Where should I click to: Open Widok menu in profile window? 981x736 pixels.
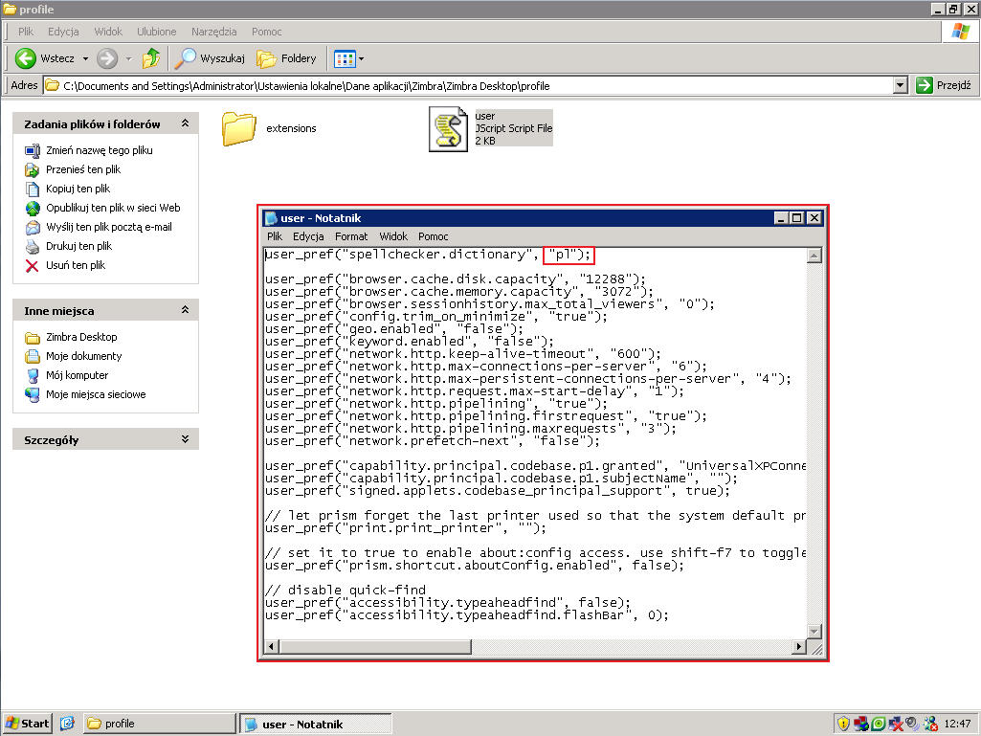pos(108,32)
